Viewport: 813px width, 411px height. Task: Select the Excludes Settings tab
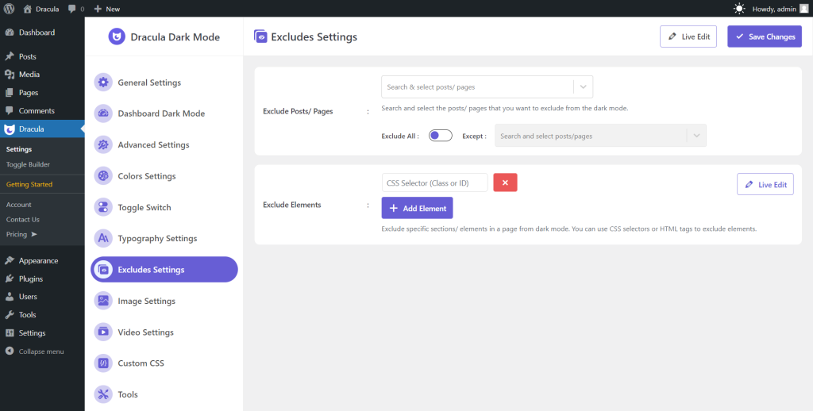click(164, 270)
